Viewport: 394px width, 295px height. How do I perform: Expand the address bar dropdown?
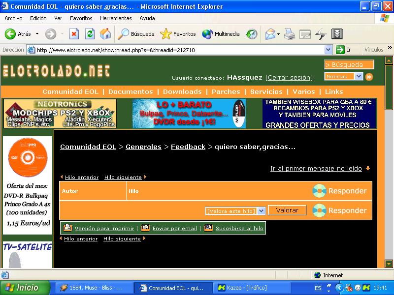click(328, 50)
